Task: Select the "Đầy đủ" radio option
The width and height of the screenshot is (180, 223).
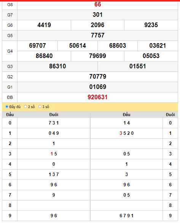Action: (x=7, y=107)
